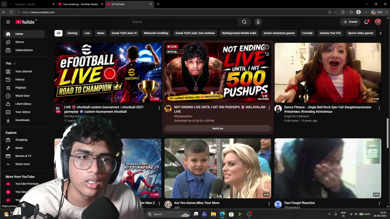390x219 pixels.
Task: Open Neerajsparkz channel avatar
Action: coord(168,109)
